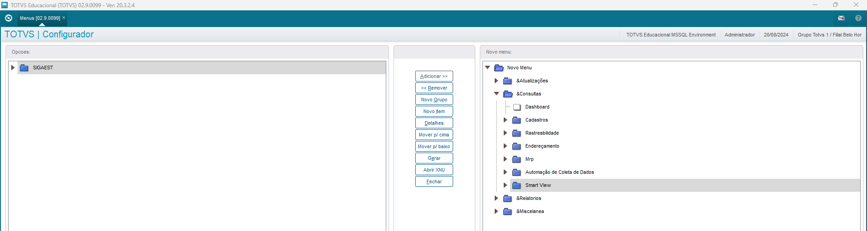Select the SIGAEST row text
The image size is (867, 231).
43,68
